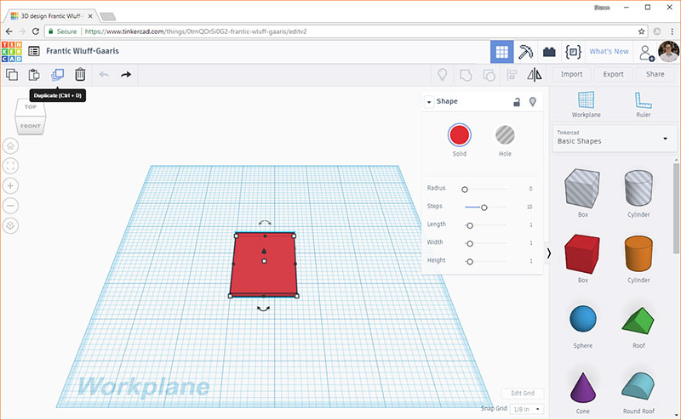Delete the shape with trash icon
Viewport: 681px width, 420px height.
coord(80,75)
